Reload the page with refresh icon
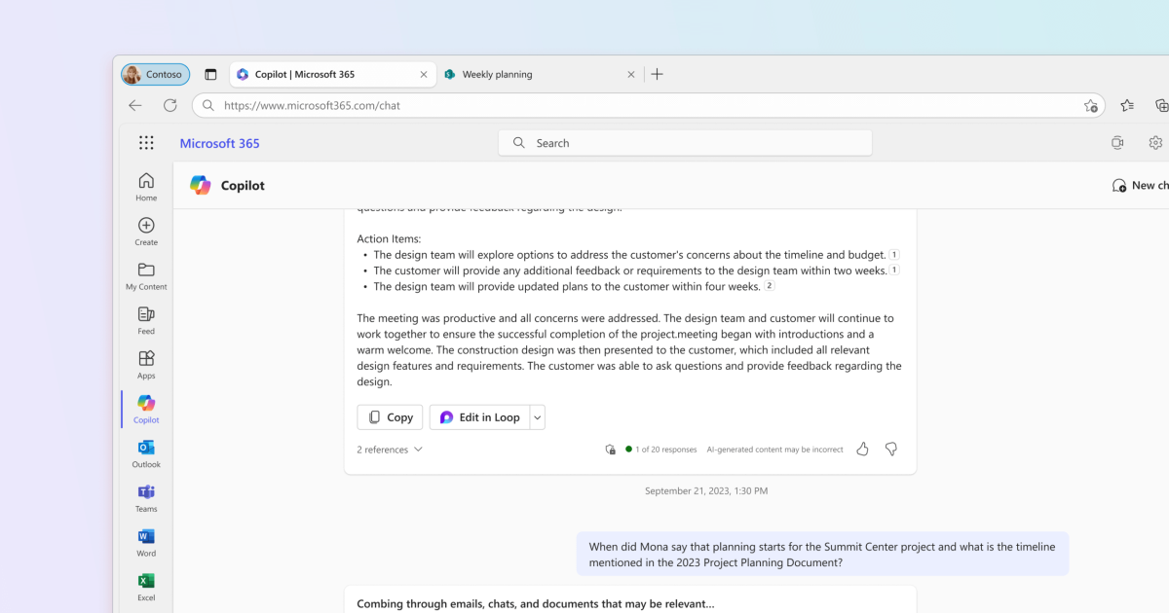The height and width of the screenshot is (613, 1169). click(170, 105)
